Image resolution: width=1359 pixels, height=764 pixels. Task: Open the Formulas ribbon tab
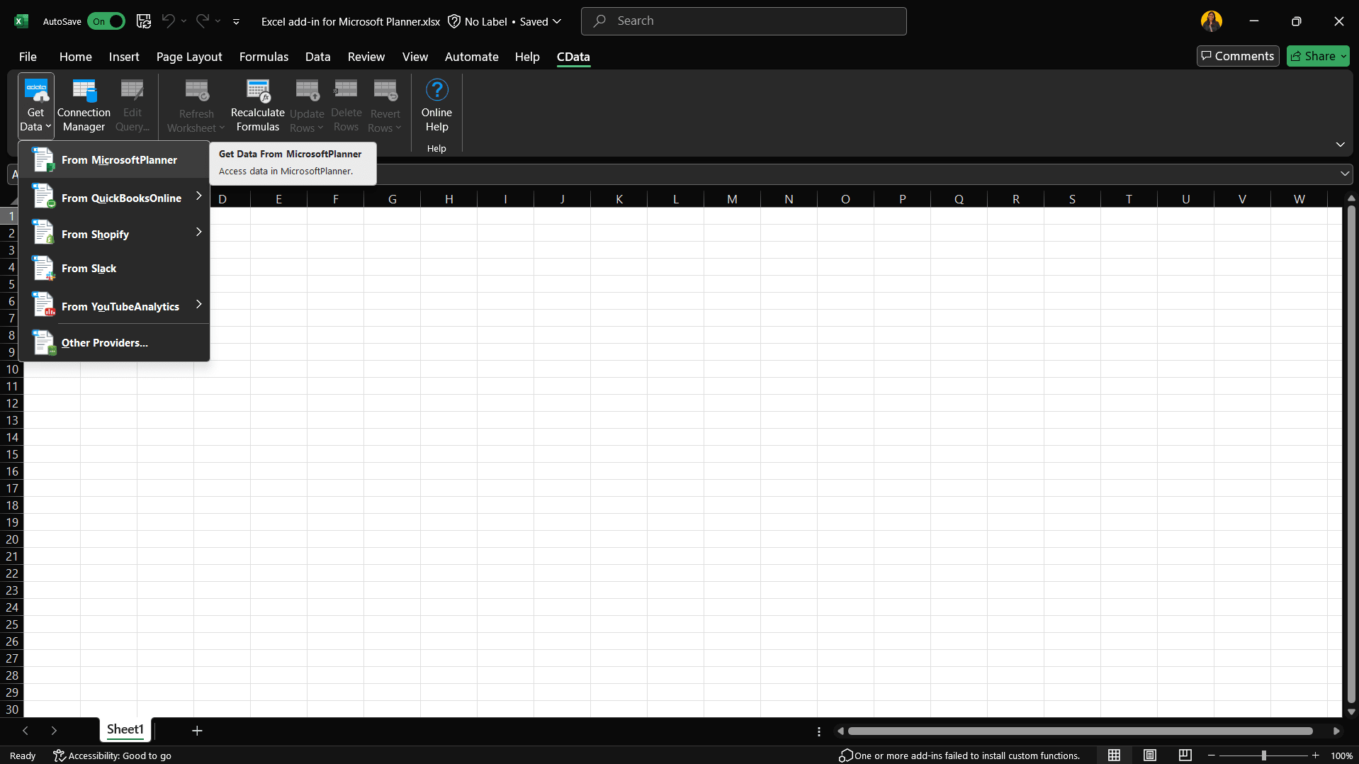click(x=264, y=57)
